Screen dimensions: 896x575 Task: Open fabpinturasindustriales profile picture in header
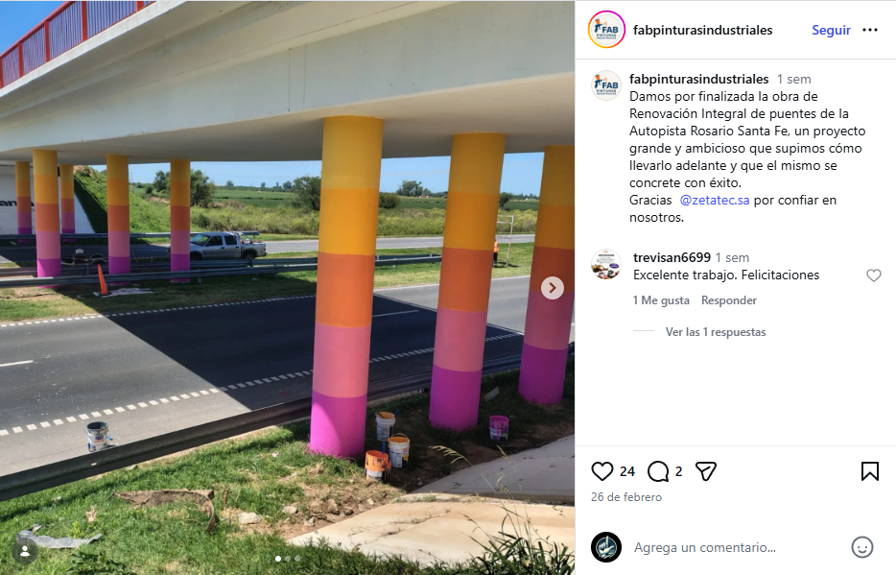pos(606,29)
